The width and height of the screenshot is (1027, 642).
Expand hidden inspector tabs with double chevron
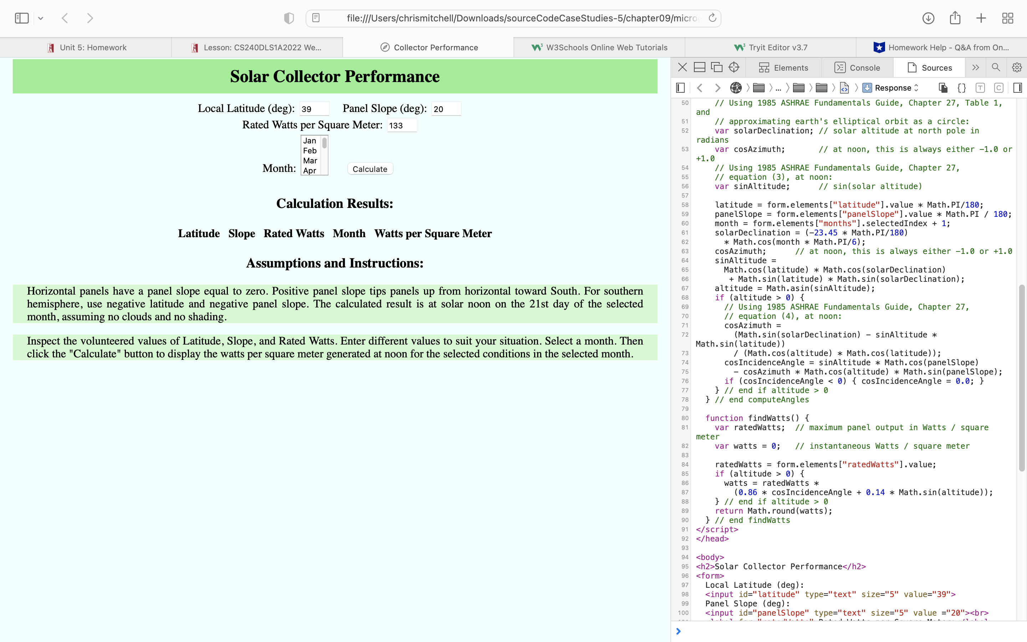975,67
